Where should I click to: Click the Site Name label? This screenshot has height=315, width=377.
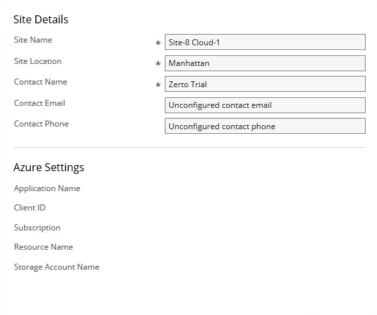point(33,40)
